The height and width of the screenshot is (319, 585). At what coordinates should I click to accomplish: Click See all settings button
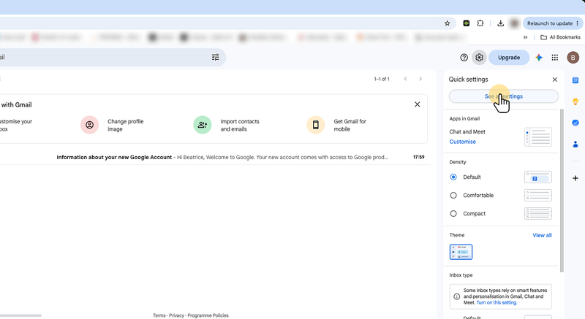tap(503, 96)
